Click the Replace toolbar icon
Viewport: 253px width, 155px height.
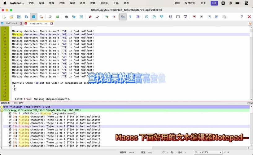(74, 17)
